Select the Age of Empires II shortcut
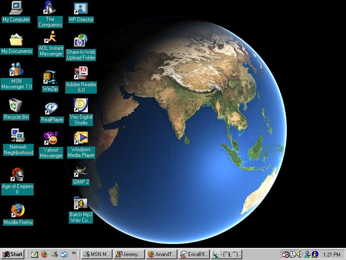 pyautogui.click(x=18, y=175)
